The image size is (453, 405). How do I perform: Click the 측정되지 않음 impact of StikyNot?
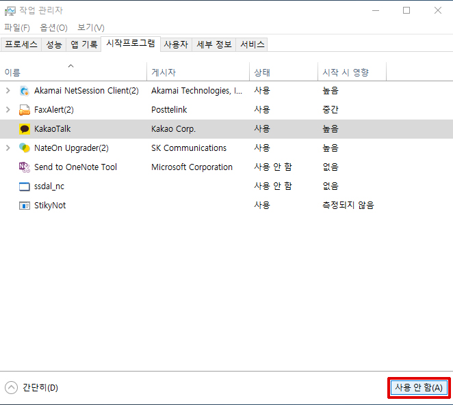tap(348, 206)
